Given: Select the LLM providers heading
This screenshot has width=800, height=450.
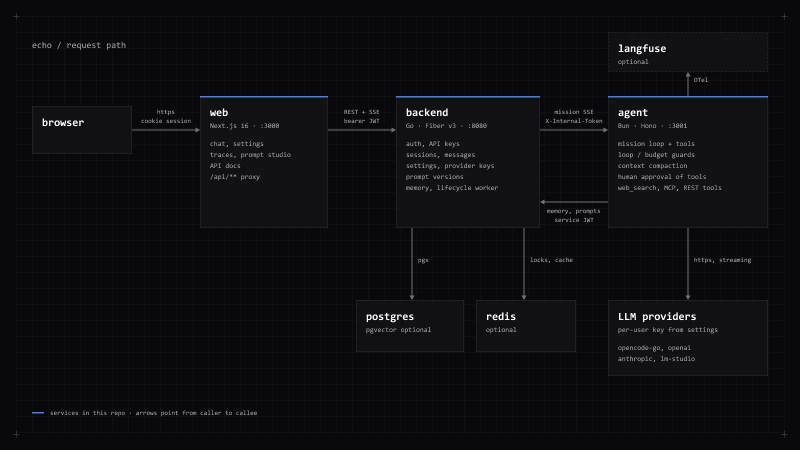Looking at the screenshot, I should coord(657,317).
